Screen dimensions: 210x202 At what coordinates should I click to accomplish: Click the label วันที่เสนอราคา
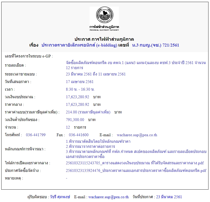pos(18,82)
